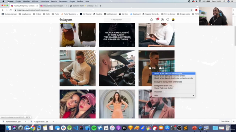
Task: Open the activity heart icon
Action: pos(168,20)
